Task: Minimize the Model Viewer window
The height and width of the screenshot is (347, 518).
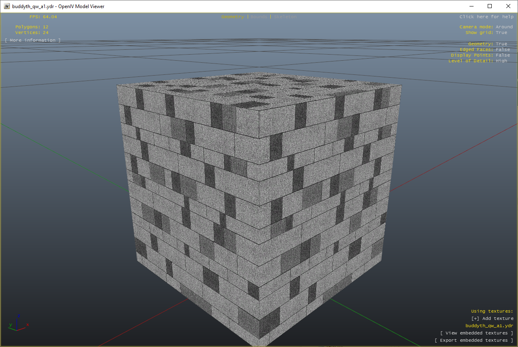Action: point(472,6)
